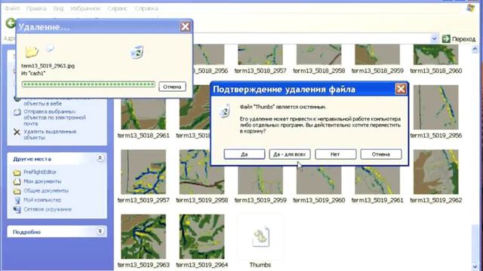Select thumbnail term13_5018_2959
Viewport: 483px width, 271px height.
[377, 54]
